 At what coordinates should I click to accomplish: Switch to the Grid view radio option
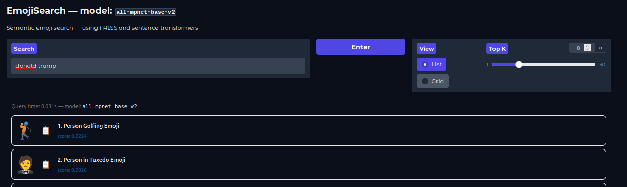click(x=432, y=81)
